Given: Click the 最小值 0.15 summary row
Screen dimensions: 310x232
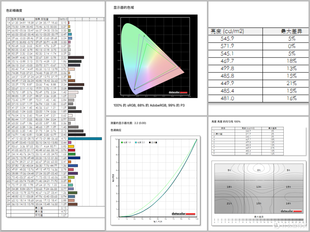Looking at the screenshot, I should coord(37,208).
